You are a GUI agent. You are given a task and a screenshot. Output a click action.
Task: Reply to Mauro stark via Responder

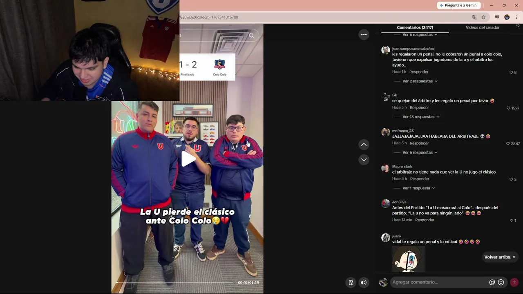(420, 179)
